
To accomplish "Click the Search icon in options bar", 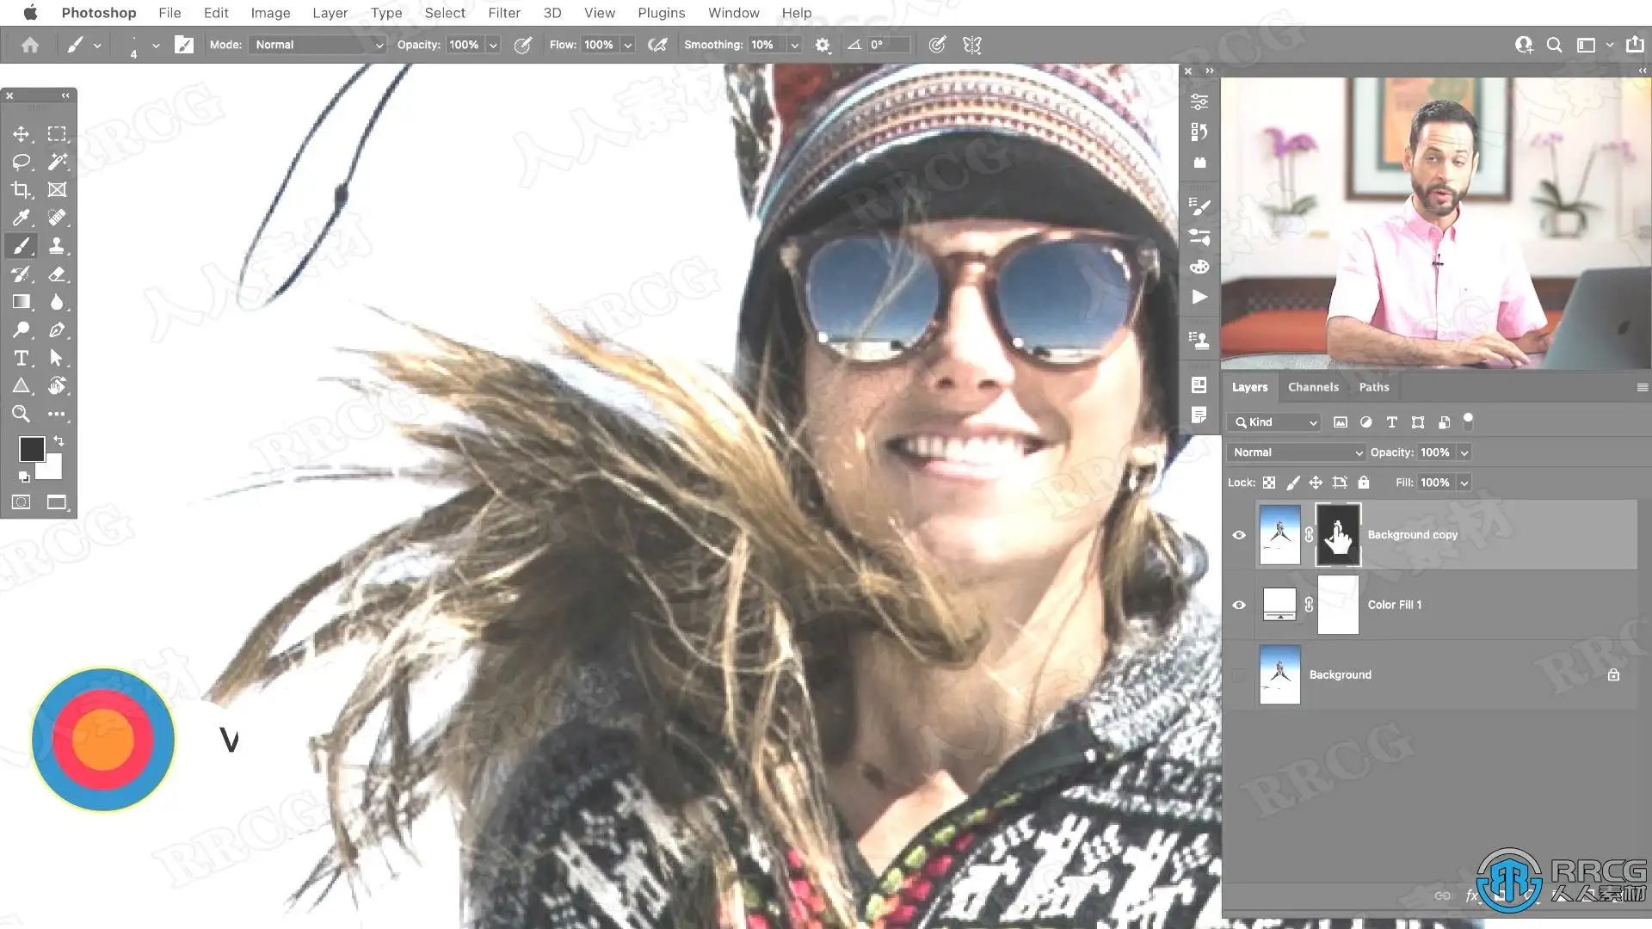I will pos(1554,45).
